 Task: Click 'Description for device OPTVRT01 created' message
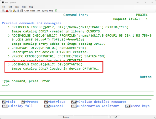(50, 52)
